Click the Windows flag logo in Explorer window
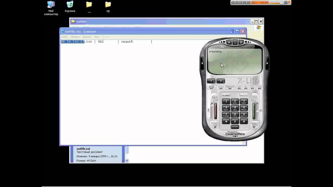The image size is (333, 187). pyautogui.click(x=259, y=27)
